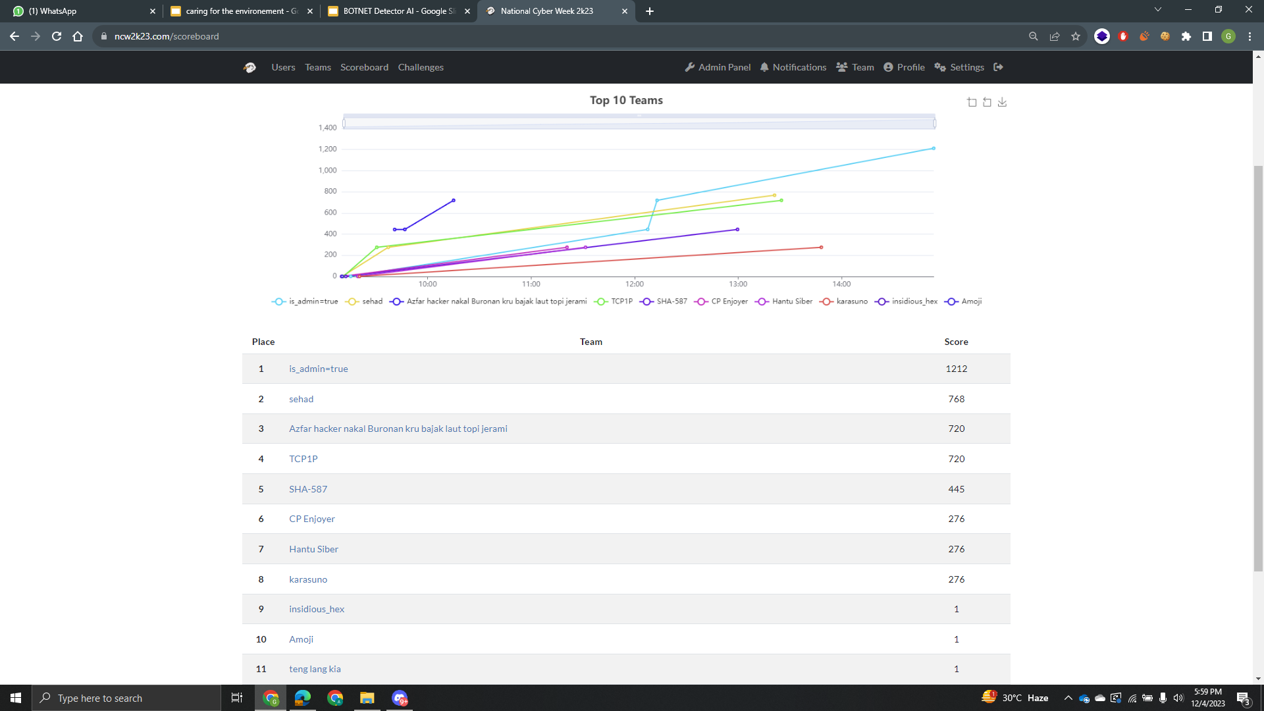Toggle is_admin=true series in legend
Image resolution: width=1264 pixels, height=711 pixels.
(305, 302)
